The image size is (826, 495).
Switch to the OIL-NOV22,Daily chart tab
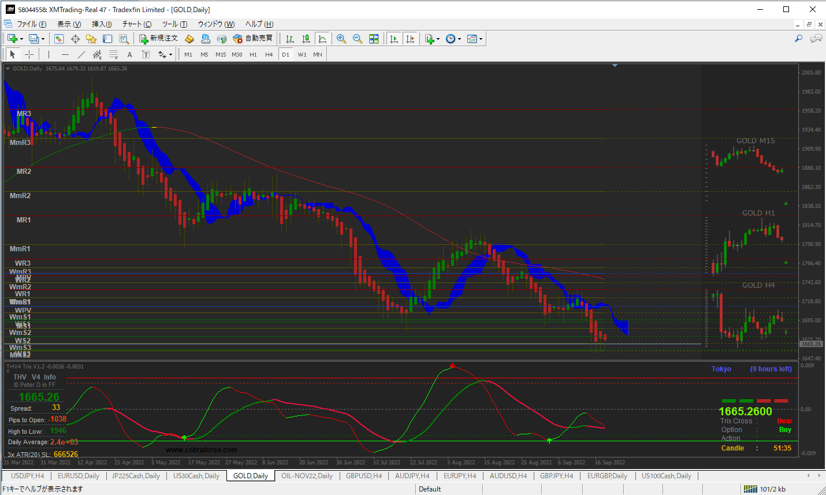coord(307,476)
